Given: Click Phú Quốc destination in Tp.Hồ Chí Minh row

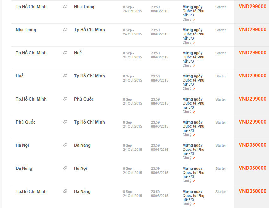Looking at the screenshot, I should (x=84, y=99).
